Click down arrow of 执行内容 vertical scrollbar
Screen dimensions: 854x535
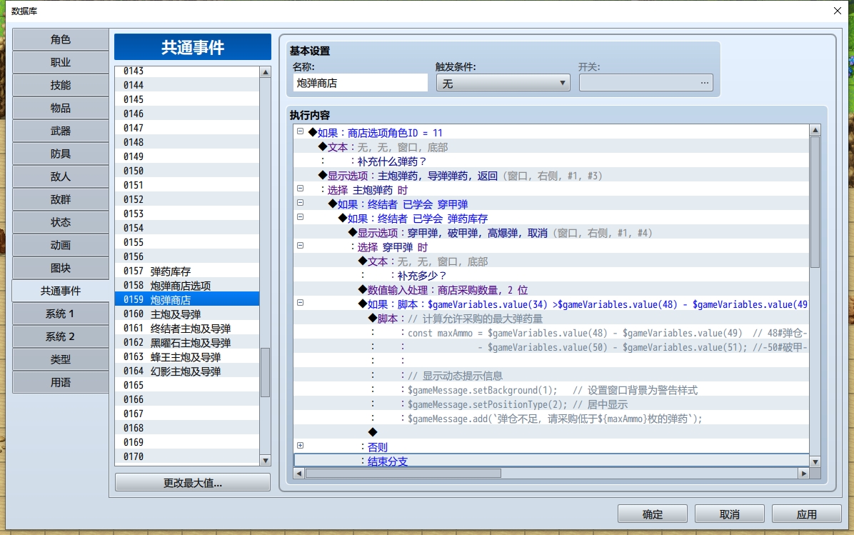tap(815, 461)
